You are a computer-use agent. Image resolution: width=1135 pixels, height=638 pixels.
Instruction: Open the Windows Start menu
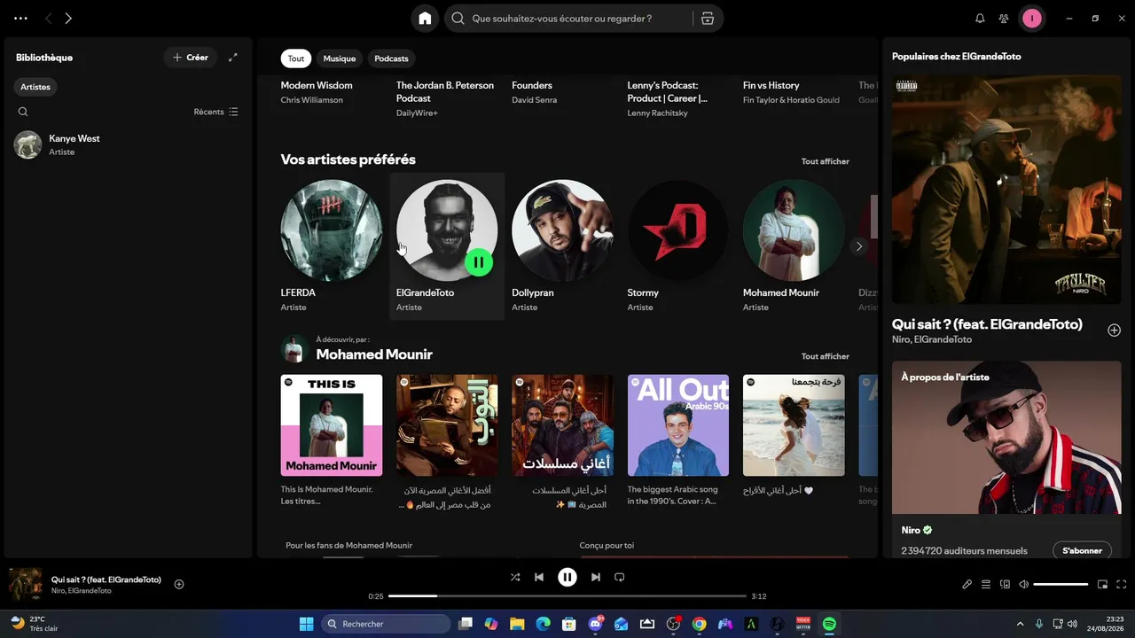(x=306, y=624)
